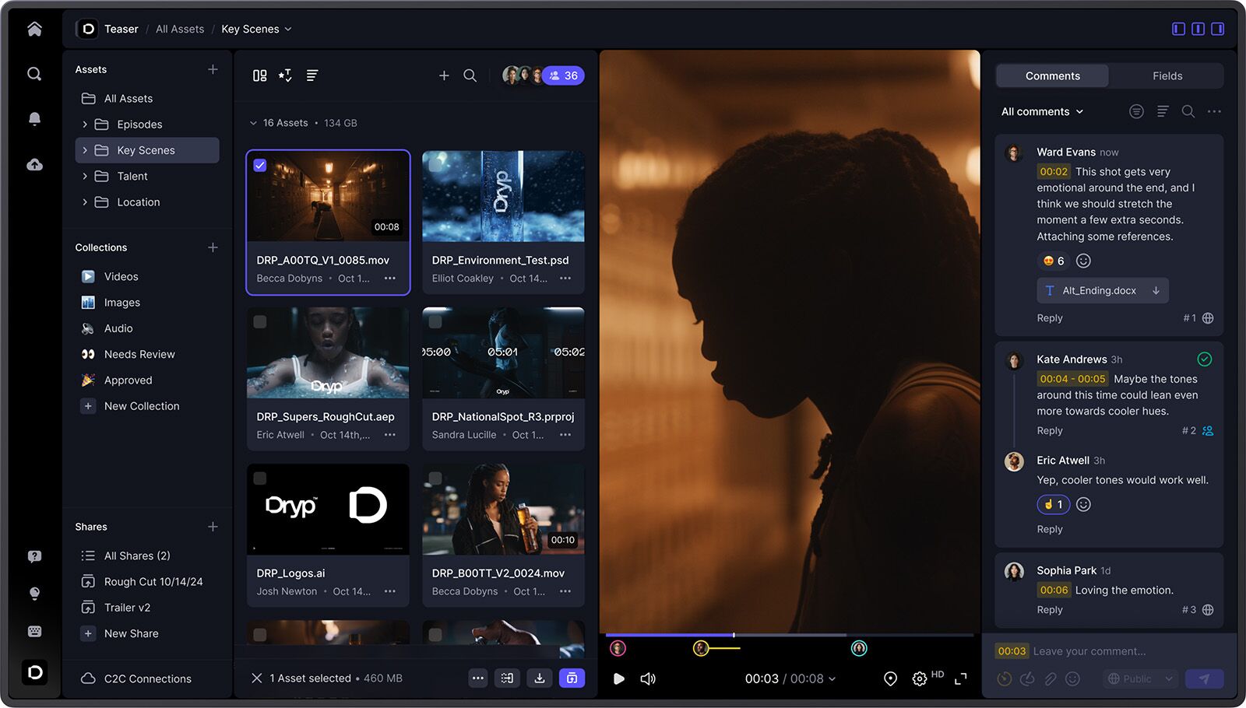Image resolution: width=1246 pixels, height=708 pixels.
Task: Click the search icon above the asset grid
Action: 470,75
